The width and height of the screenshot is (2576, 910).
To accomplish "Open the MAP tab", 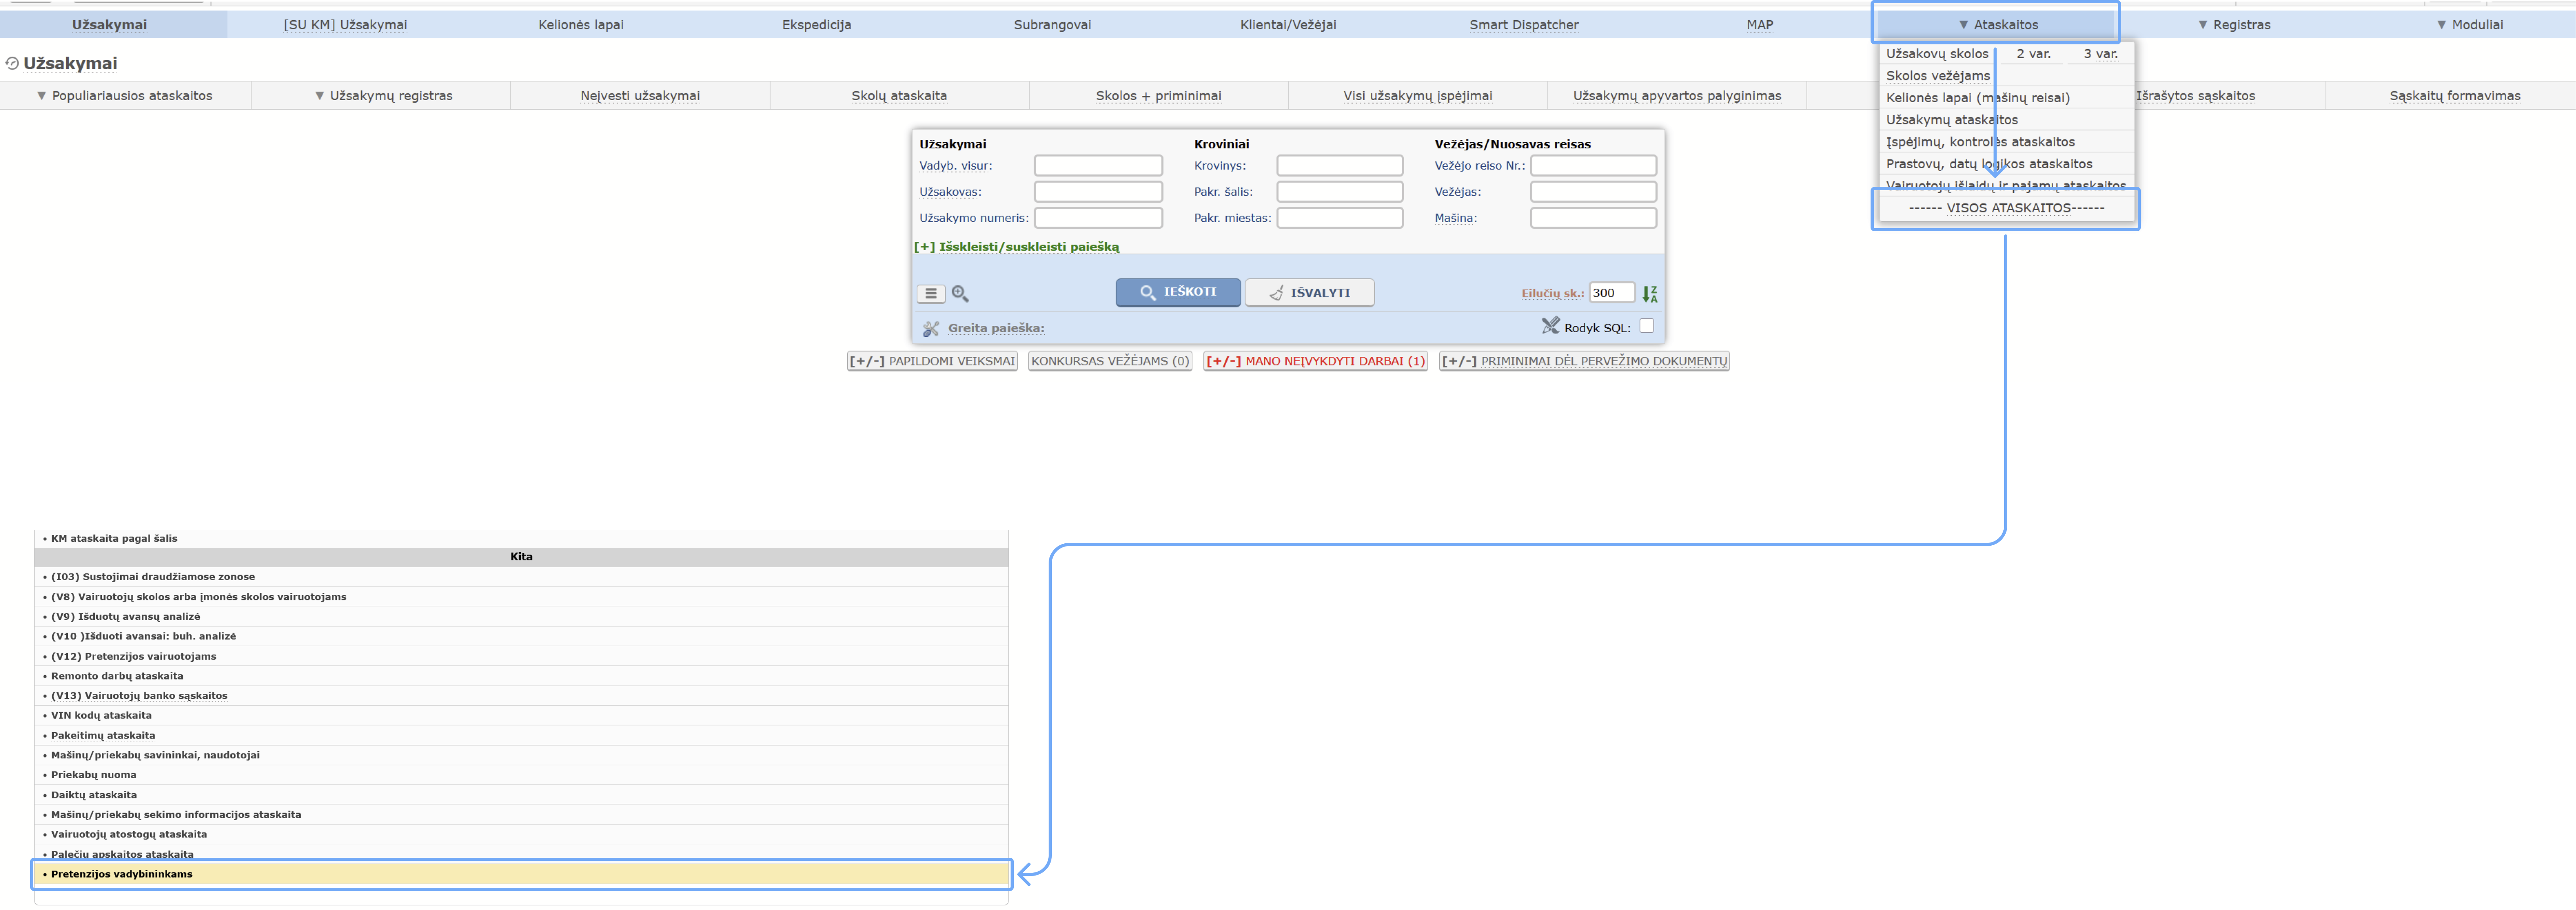I will 1760,25.
